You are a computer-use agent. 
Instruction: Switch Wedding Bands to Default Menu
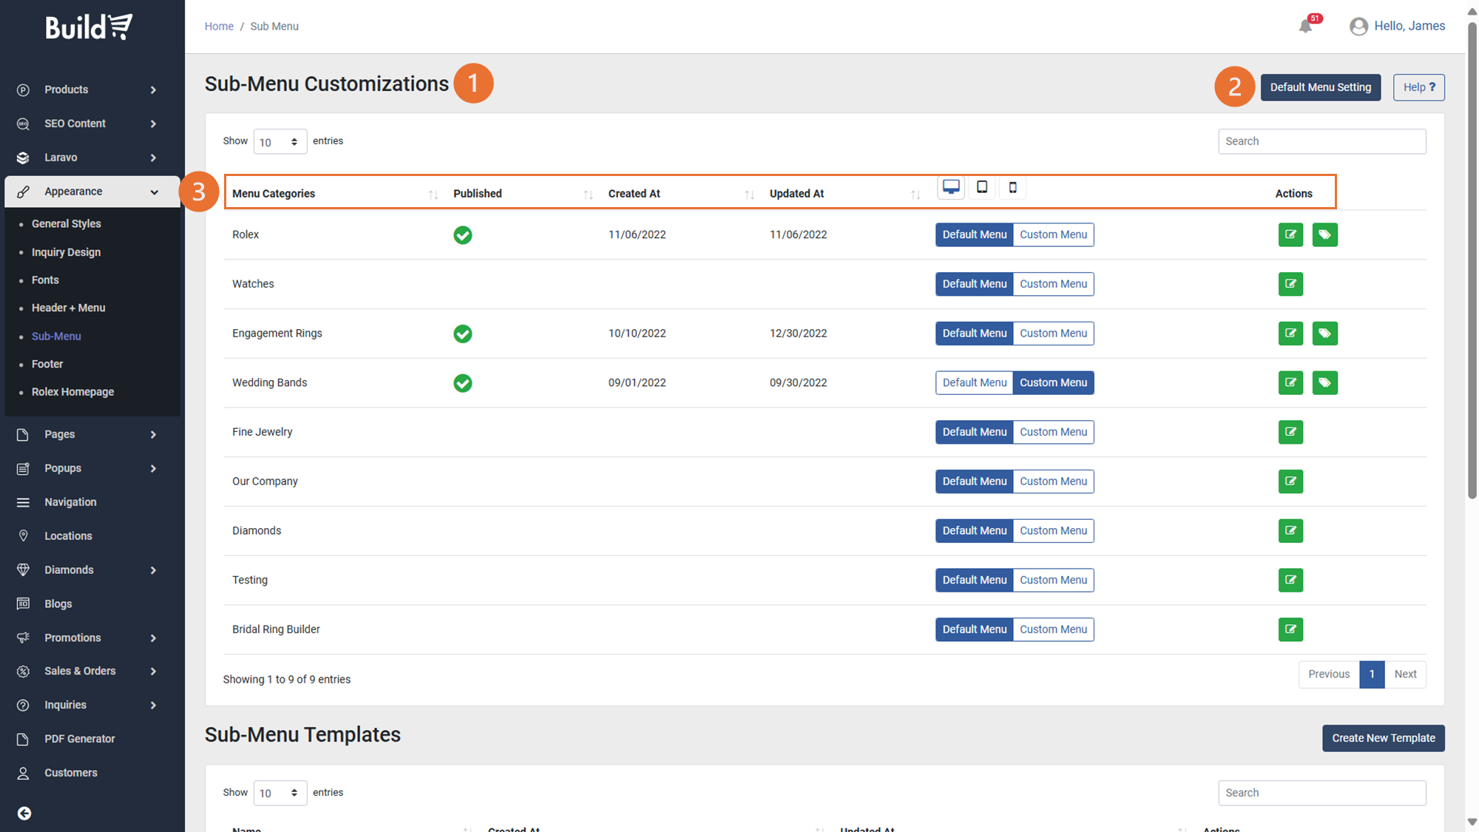click(974, 382)
